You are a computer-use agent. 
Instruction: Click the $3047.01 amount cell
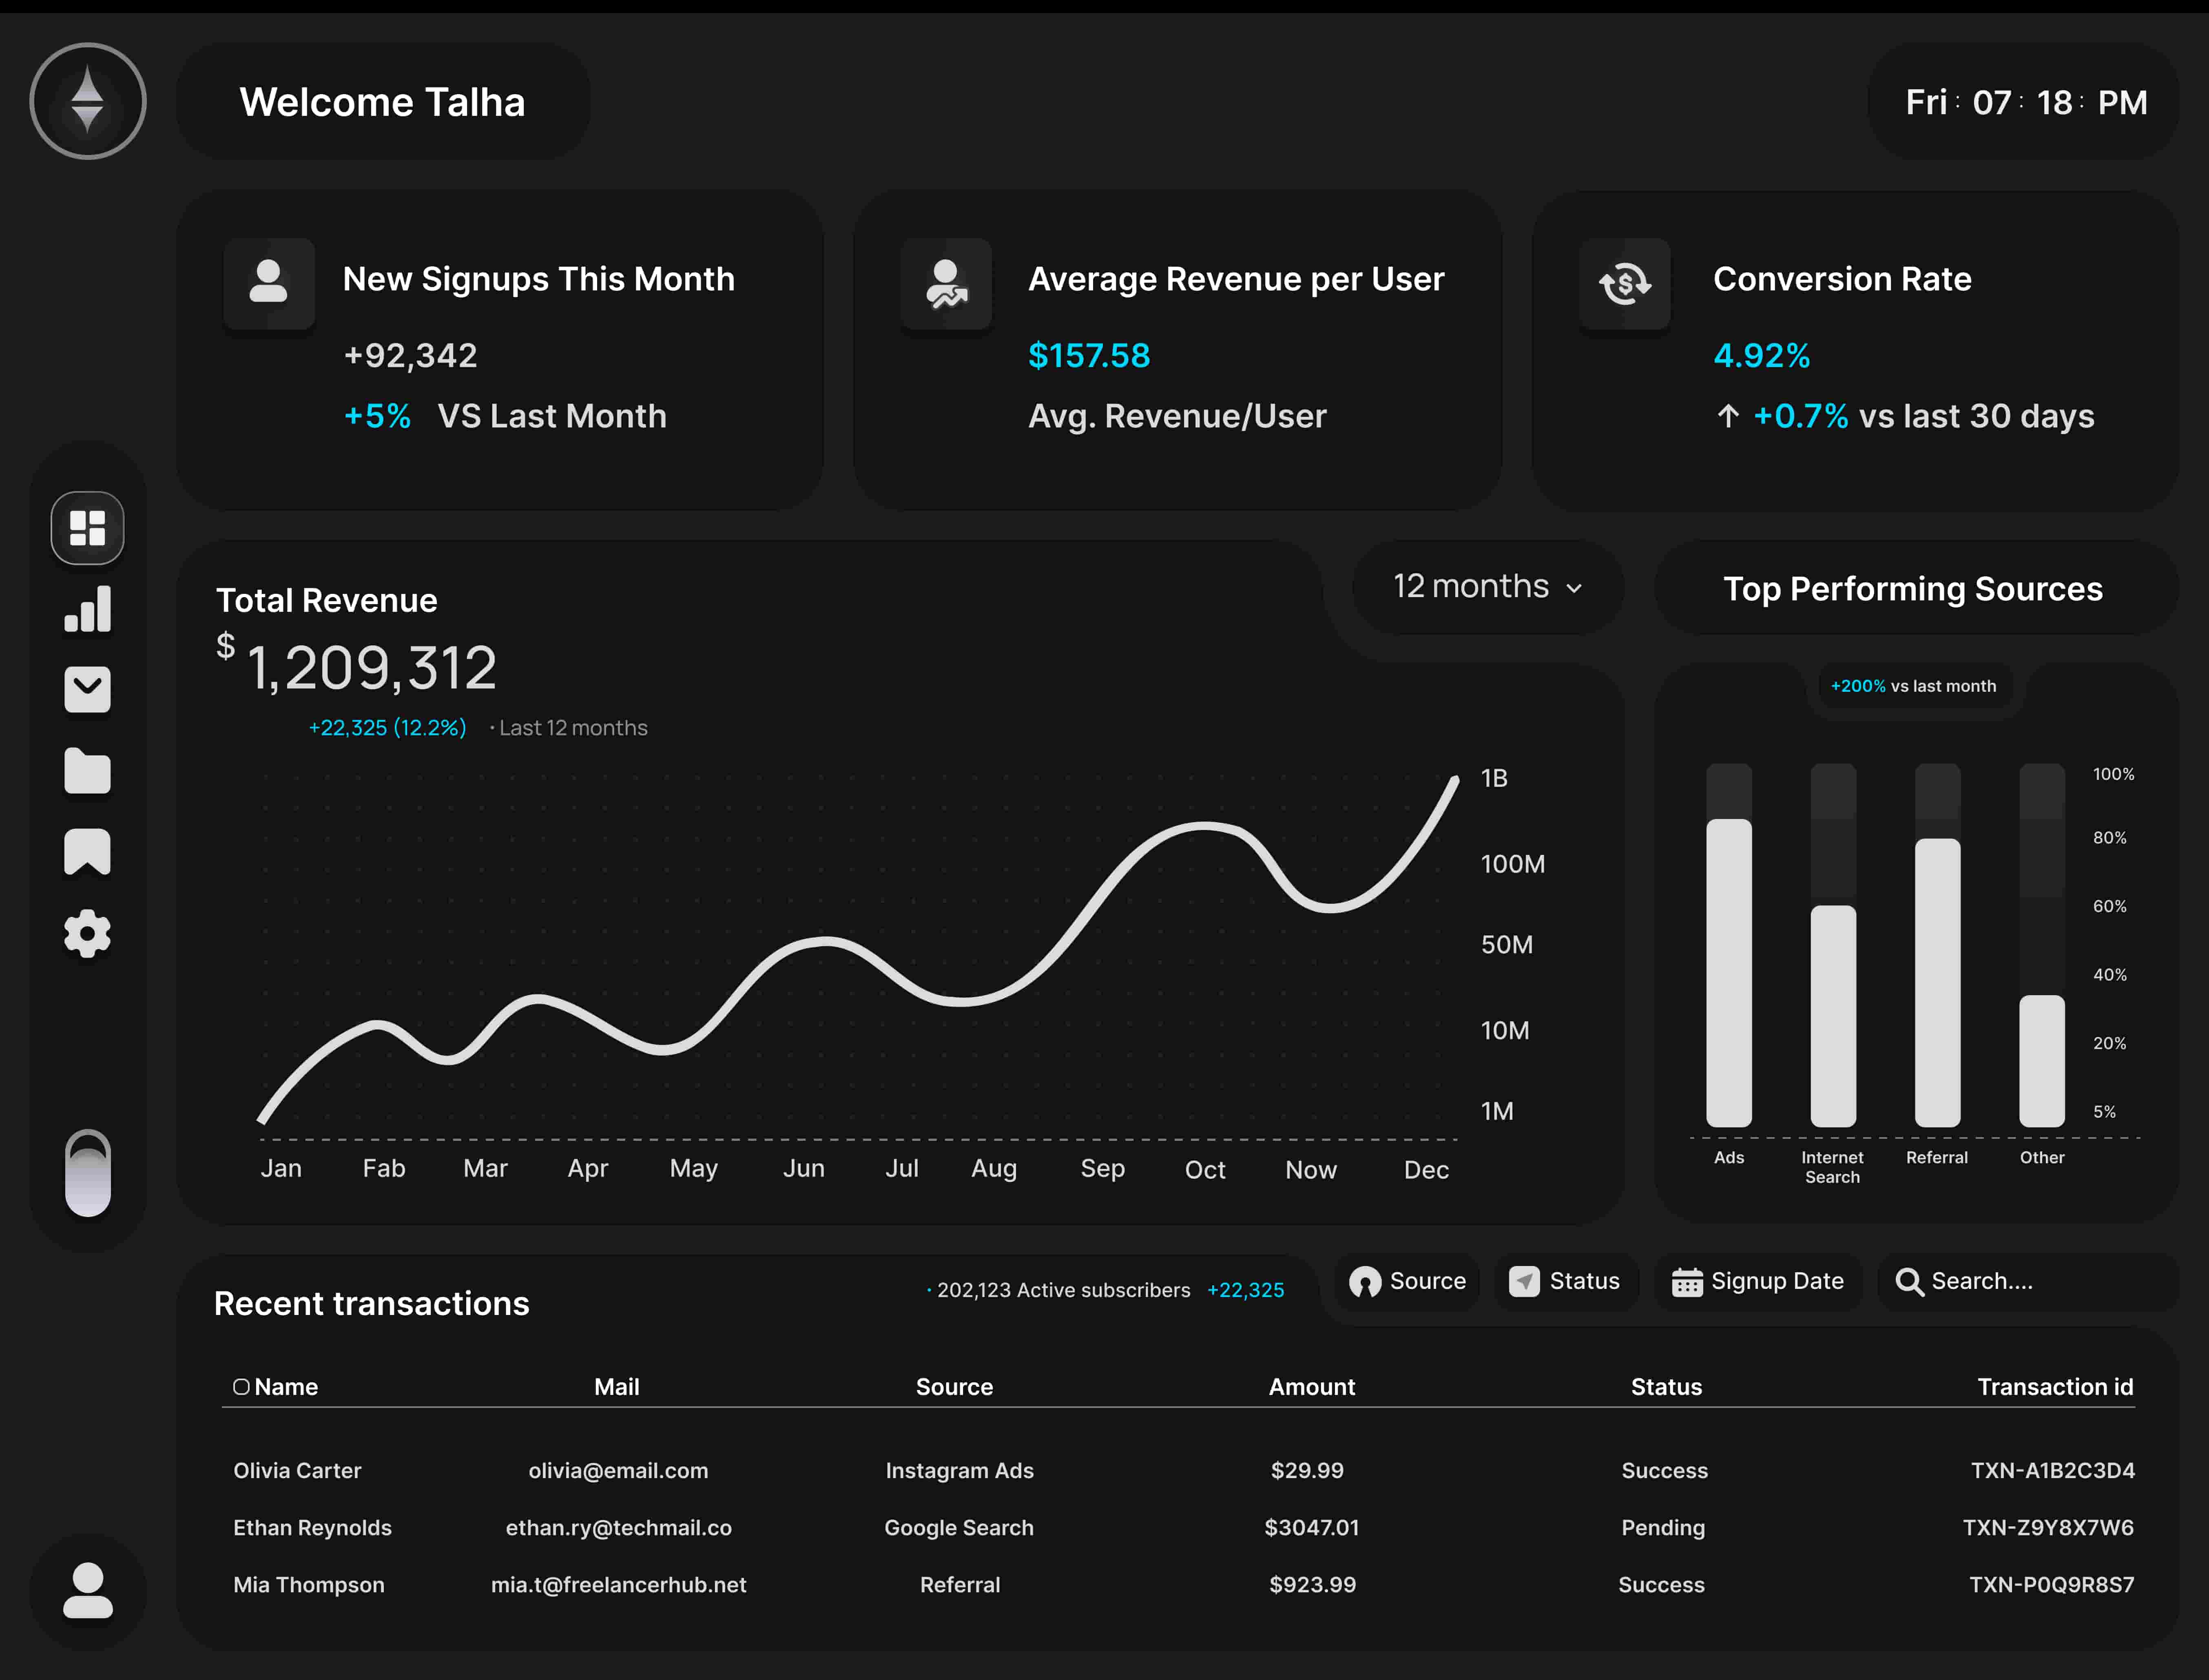point(1312,1528)
